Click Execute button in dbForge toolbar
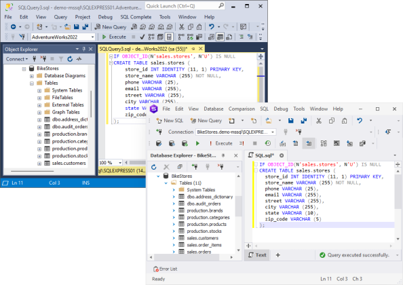The image size is (403, 285). 220,143
